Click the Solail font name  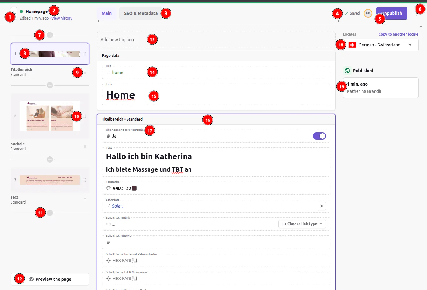(117, 206)
